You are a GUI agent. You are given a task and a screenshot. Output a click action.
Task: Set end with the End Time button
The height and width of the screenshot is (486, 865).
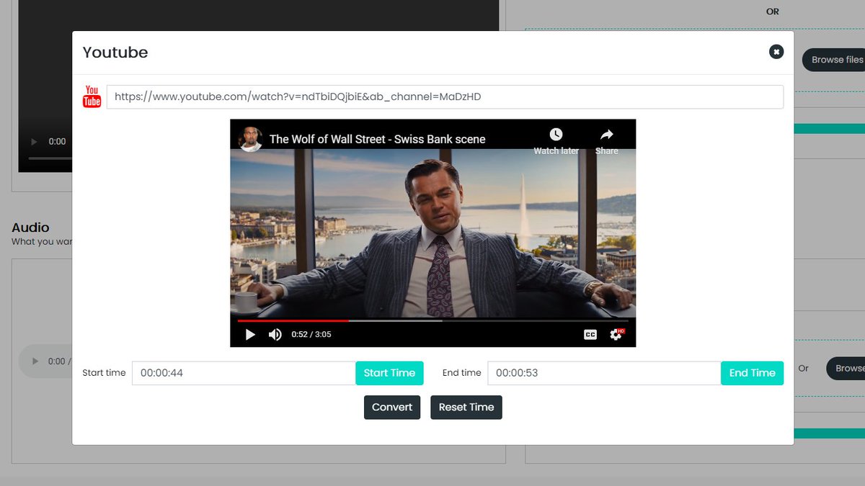(752, 373)
